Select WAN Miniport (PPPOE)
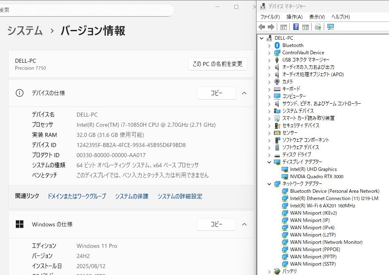Viewport: 389px width, 275px height. tap(315, 249)
